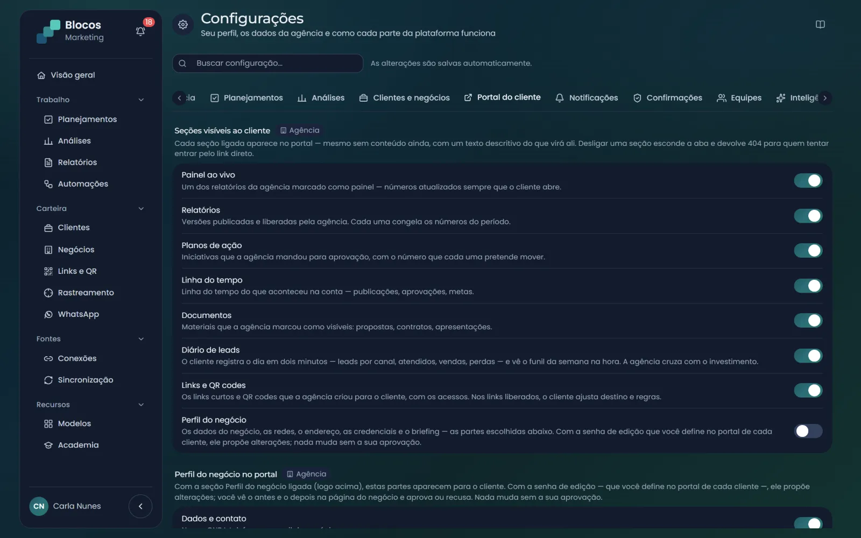
Task: Click the settings gear icon beside Configurações
Action: point(183,25)
